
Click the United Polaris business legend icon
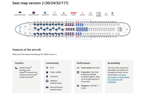click(20, 13)
